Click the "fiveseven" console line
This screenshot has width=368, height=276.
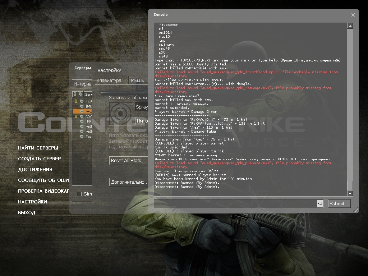pyautogui.click(x=169, y=25)
